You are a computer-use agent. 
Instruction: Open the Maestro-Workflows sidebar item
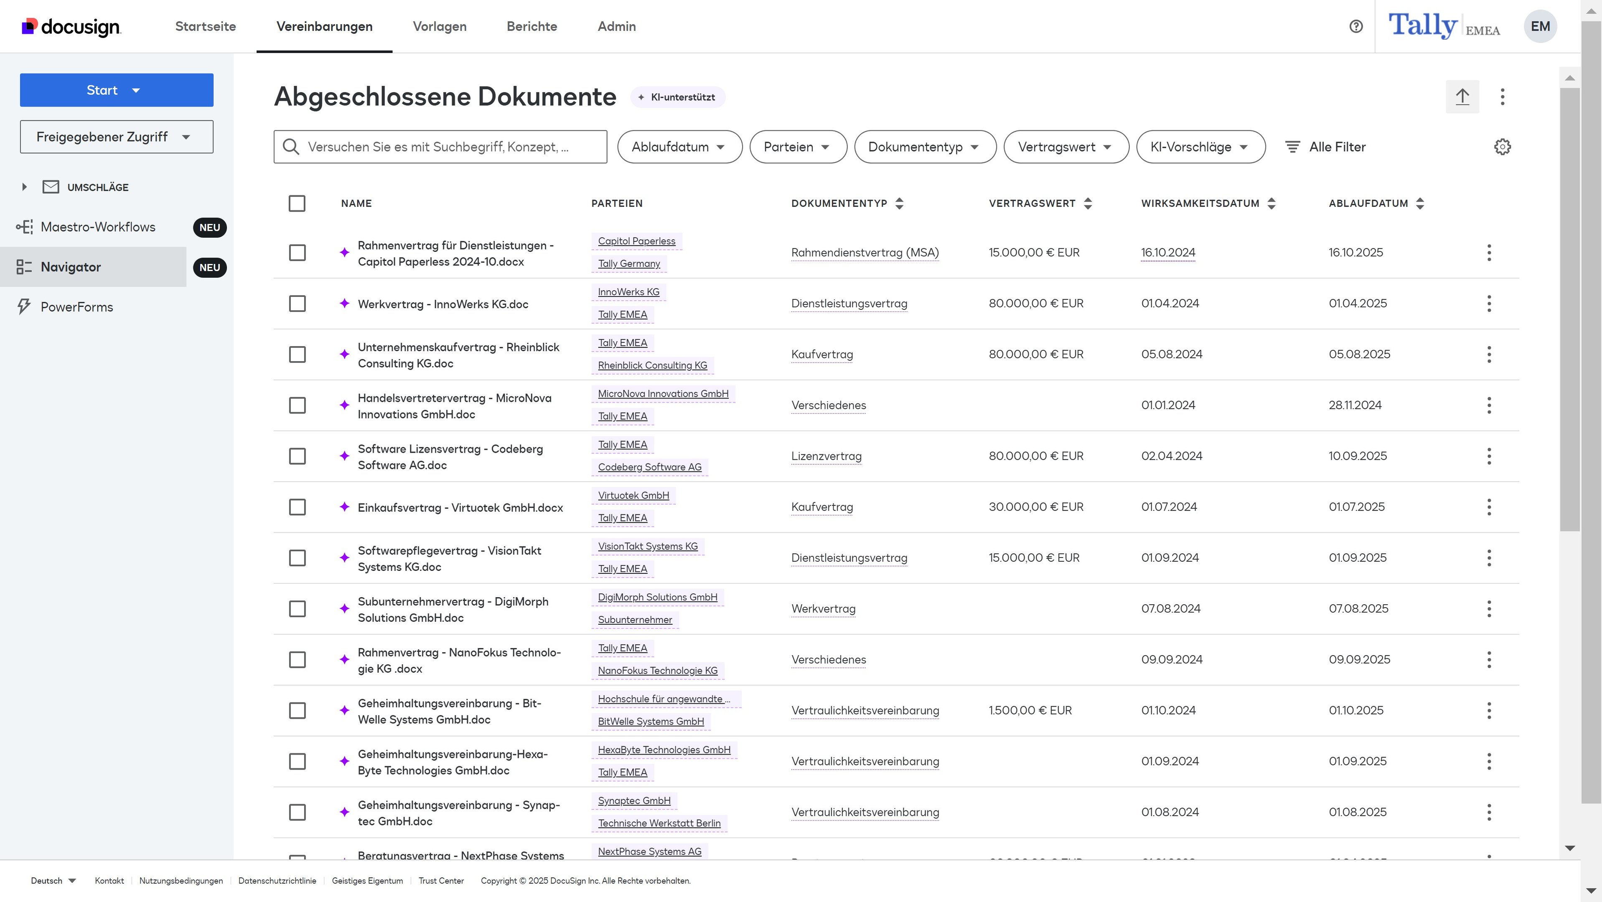click(x=98, y=227)
